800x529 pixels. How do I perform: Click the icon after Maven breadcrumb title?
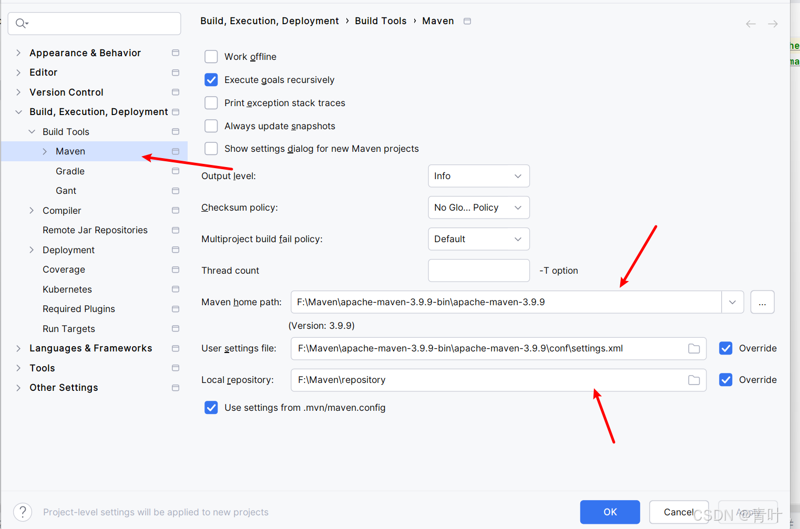[x=467, y=21]
